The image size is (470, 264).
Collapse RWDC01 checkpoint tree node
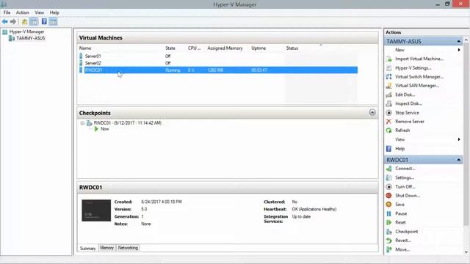point(82,123)
